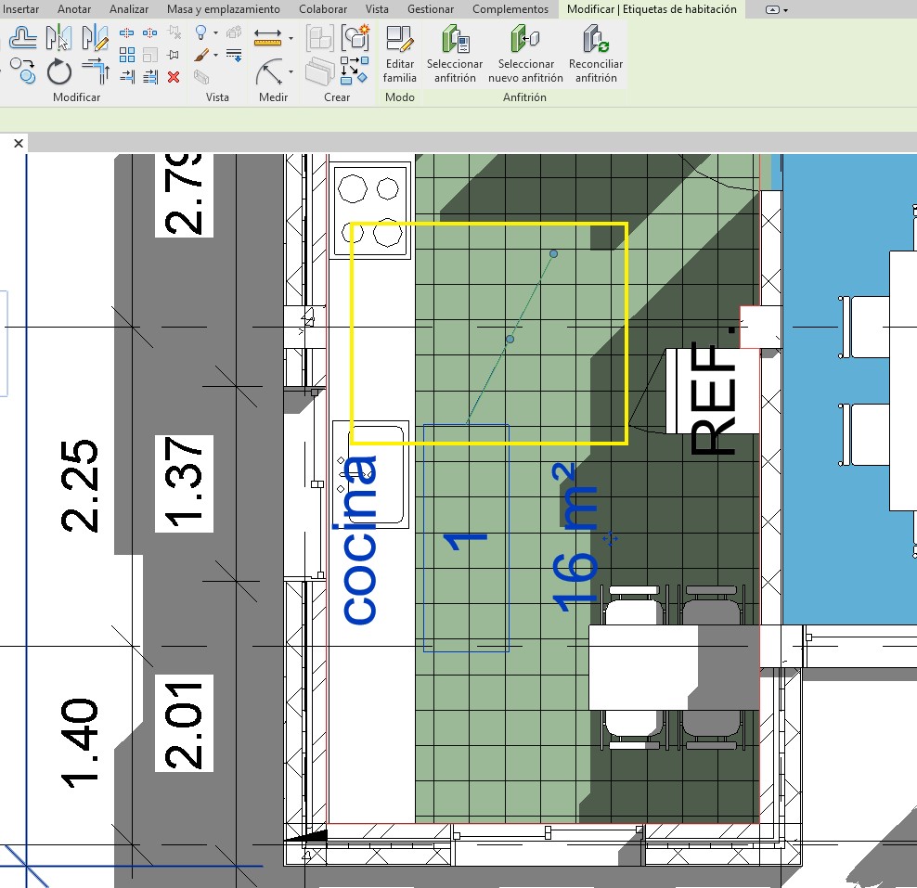Click the Measure ruler icon

tap(267, 38)
